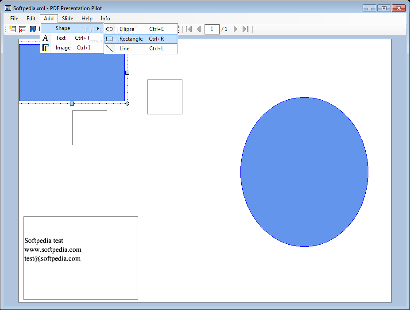Click the slide number input field
The image size is (410, 310).
[x=212, y=29]
